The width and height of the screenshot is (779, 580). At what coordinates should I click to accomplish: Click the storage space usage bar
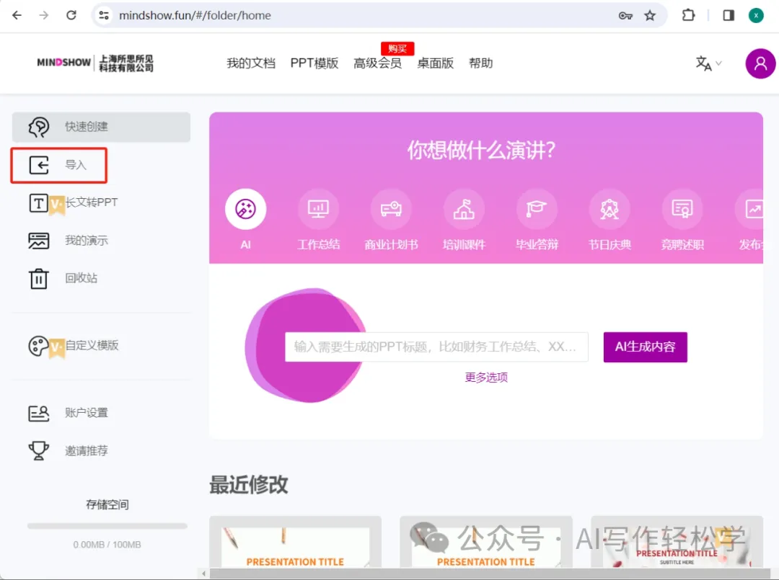coord(107,525)
